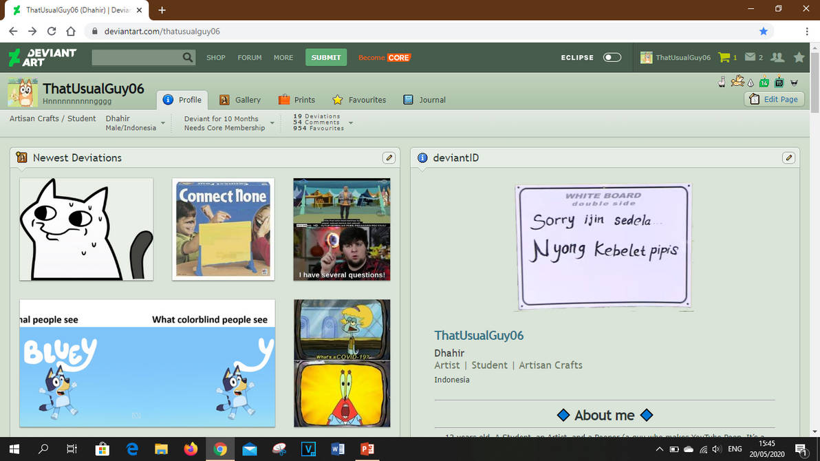Open the I have several questions thumbnail
Screen dimensions: 820x461
[341, 229]
